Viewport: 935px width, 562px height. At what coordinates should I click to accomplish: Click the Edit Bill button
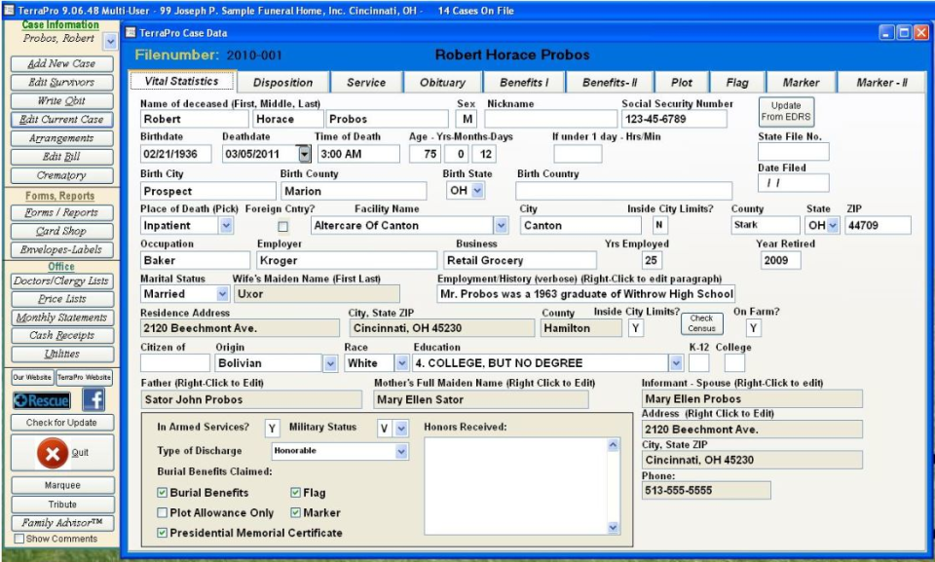(62, 157)
